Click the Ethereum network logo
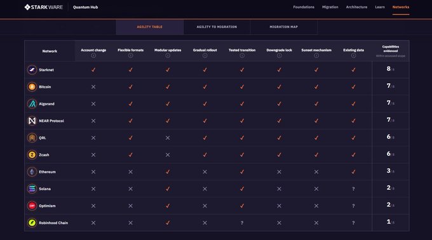 32,172
